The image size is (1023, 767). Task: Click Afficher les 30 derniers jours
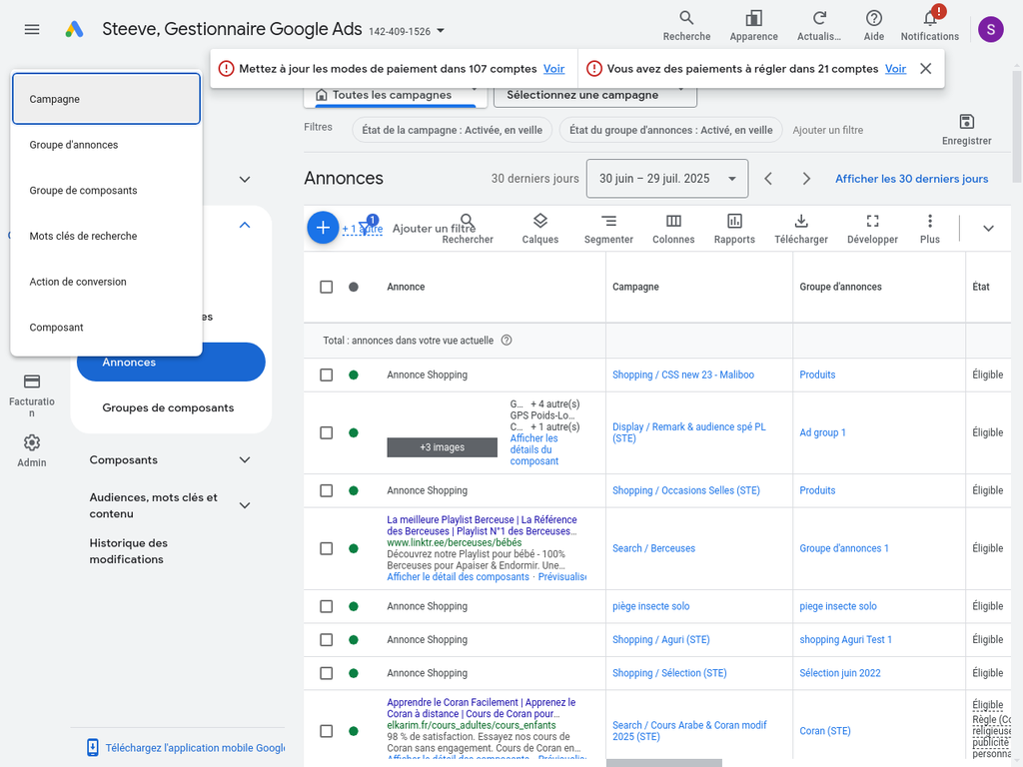click(x=911, y=179)
